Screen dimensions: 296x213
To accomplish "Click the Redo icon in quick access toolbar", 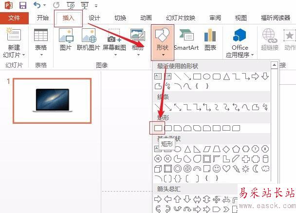I will 56,5.
